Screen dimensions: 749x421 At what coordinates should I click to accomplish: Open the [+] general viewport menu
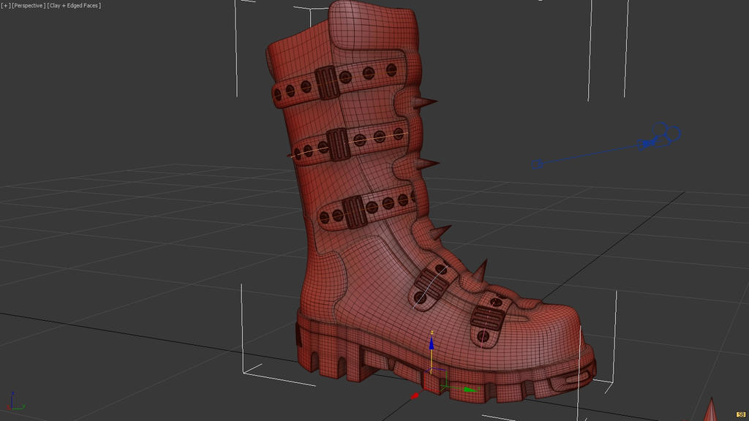(5, 6)
